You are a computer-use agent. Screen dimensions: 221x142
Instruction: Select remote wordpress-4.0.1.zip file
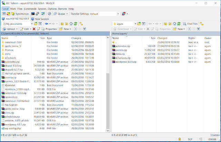tap(126, 62)
